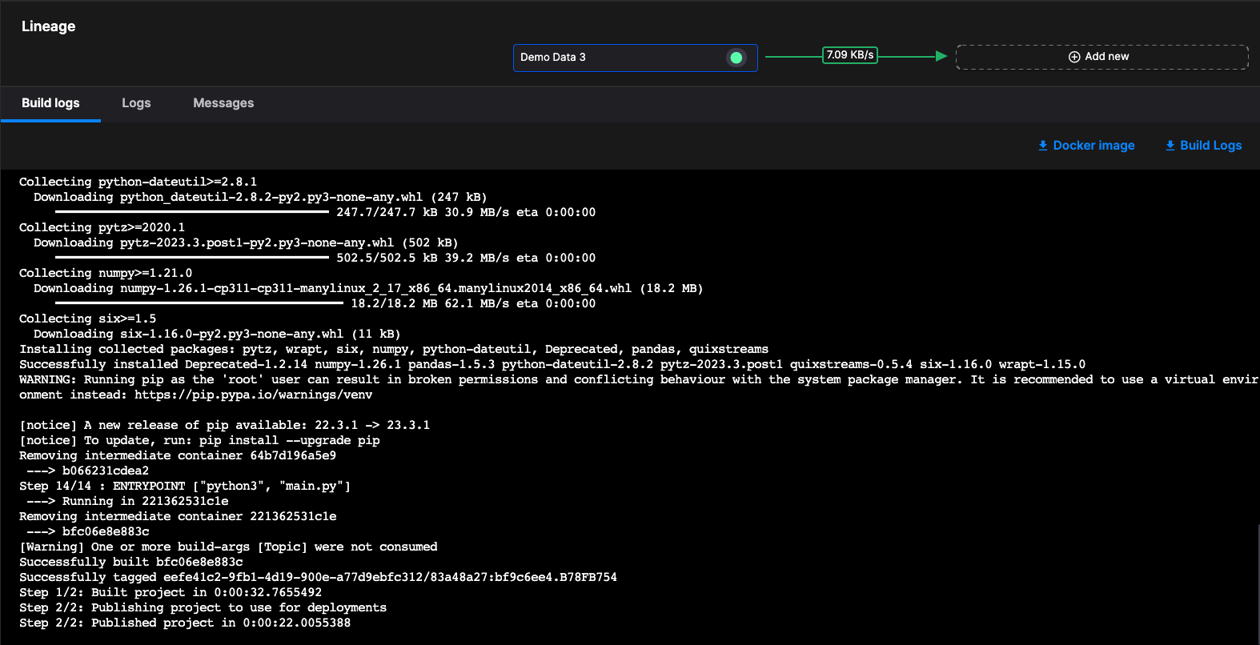Download Build Logs via the link text
This screenshot has height=645, width=1260.
pos(1210,146)
